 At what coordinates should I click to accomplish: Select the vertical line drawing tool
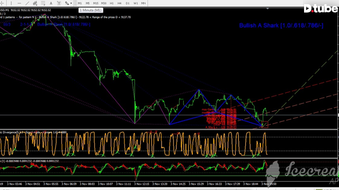click(11, 3)
